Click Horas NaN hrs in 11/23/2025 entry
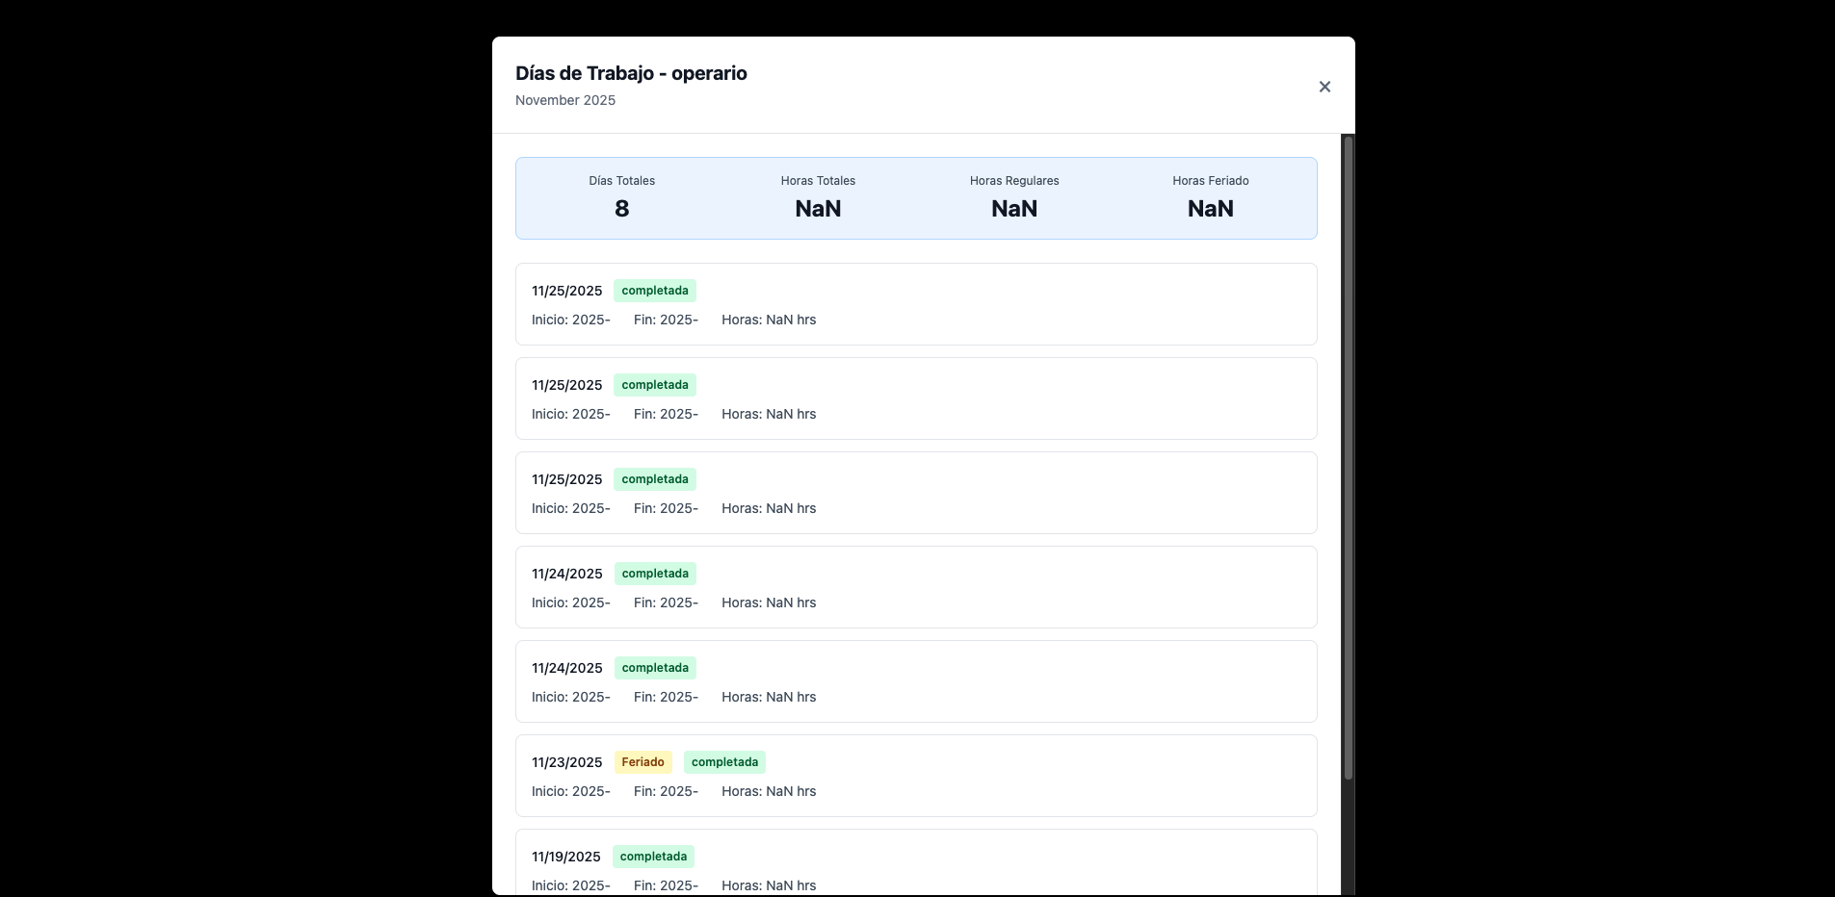The image size is (1835, 897). click(769, 791)
